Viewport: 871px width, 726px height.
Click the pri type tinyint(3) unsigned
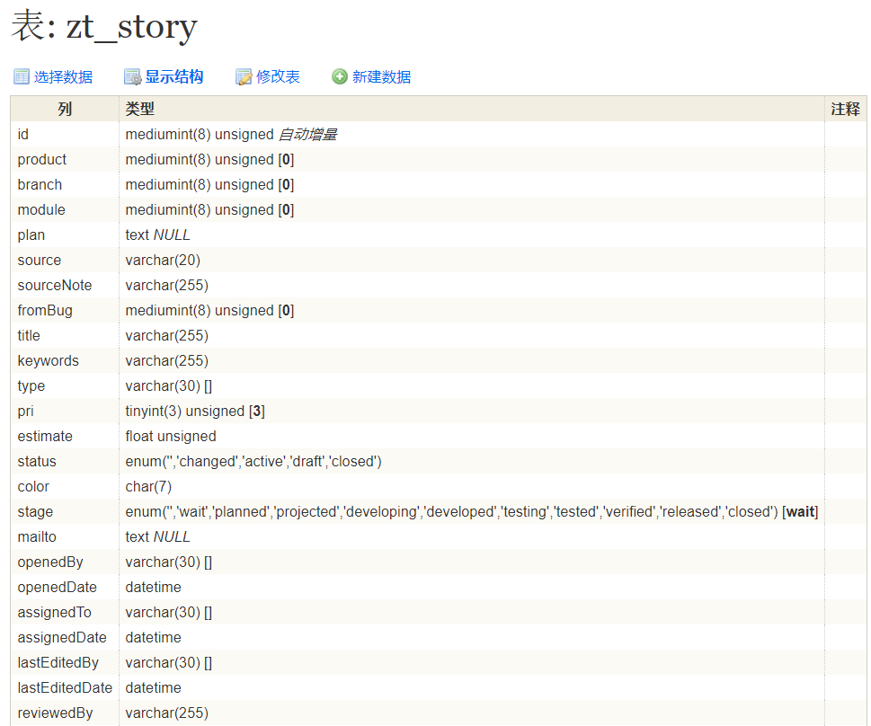[x=195, y=411]
